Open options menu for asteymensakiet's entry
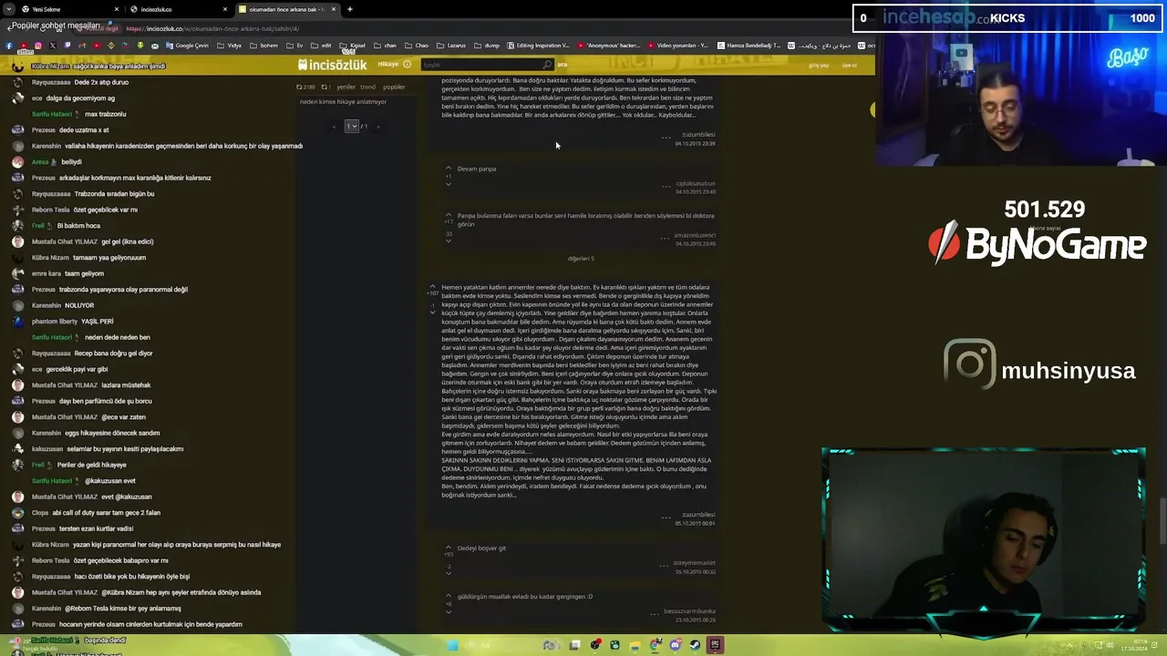The height and width of the screenshot is (656, 1167). (x=664, y=565)
